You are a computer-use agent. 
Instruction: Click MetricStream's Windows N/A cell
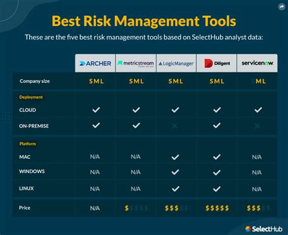coord(135,172)
